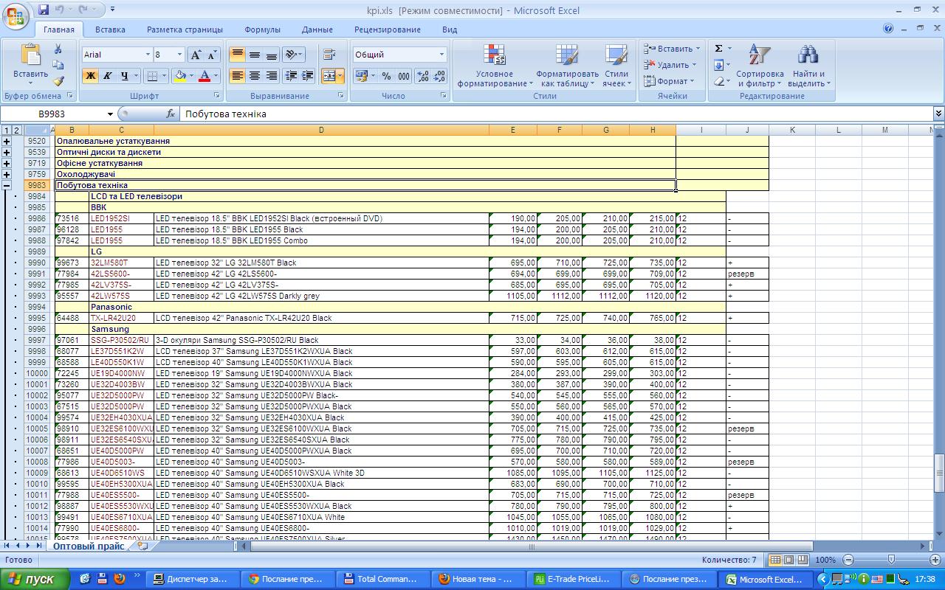Image resolution: width=945 pixels, height=590 pixels.
Task: Open the font size 8 dropdown
Action: click(x=179, y=55)
